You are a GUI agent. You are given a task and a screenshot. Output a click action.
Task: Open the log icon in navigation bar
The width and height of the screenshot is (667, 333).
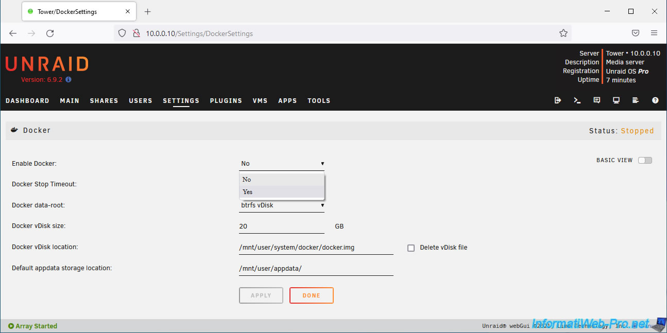pos(636,100)
